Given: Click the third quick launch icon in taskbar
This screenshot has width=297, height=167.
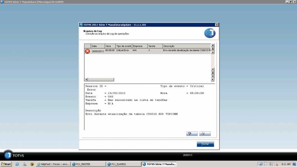Looking at the screenshot, I should pos(32,164).
